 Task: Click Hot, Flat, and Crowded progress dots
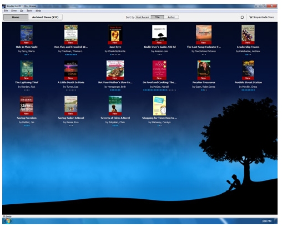71,54
